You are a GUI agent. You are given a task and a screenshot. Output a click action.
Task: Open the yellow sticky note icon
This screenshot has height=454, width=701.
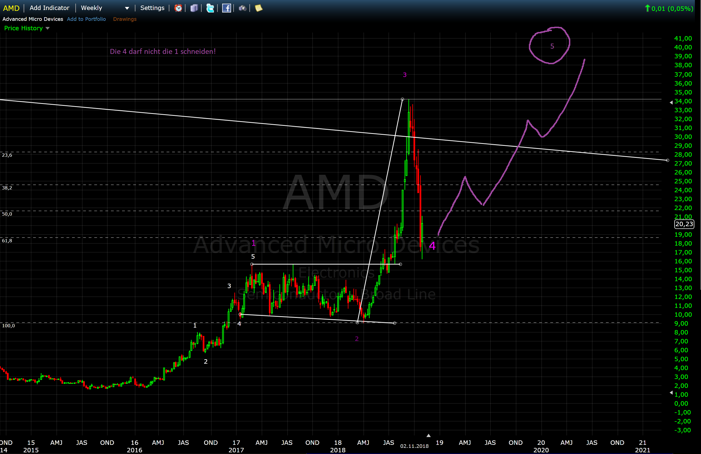(x=258, y=8)
